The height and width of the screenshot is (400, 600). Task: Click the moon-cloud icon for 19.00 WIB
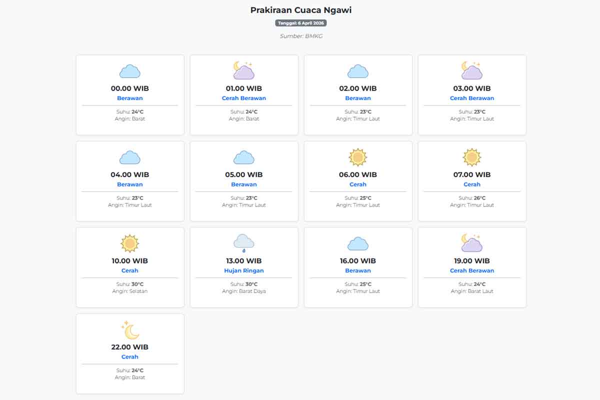[x=472, y=243]
